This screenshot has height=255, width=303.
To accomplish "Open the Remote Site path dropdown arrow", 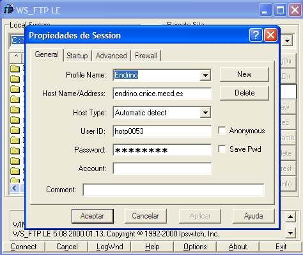I will (x=287, y=40).
